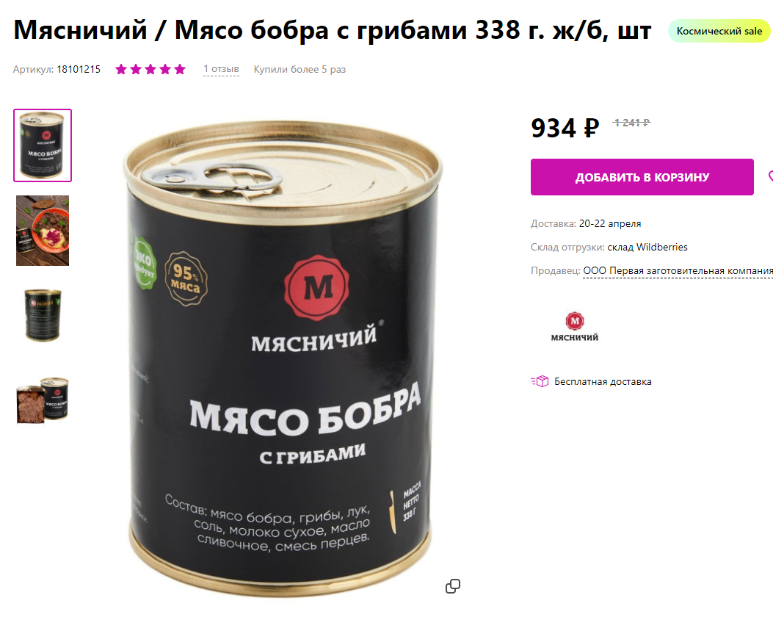Select the opened meat can thumbnail
773x631 pixels.
(43, 400)
